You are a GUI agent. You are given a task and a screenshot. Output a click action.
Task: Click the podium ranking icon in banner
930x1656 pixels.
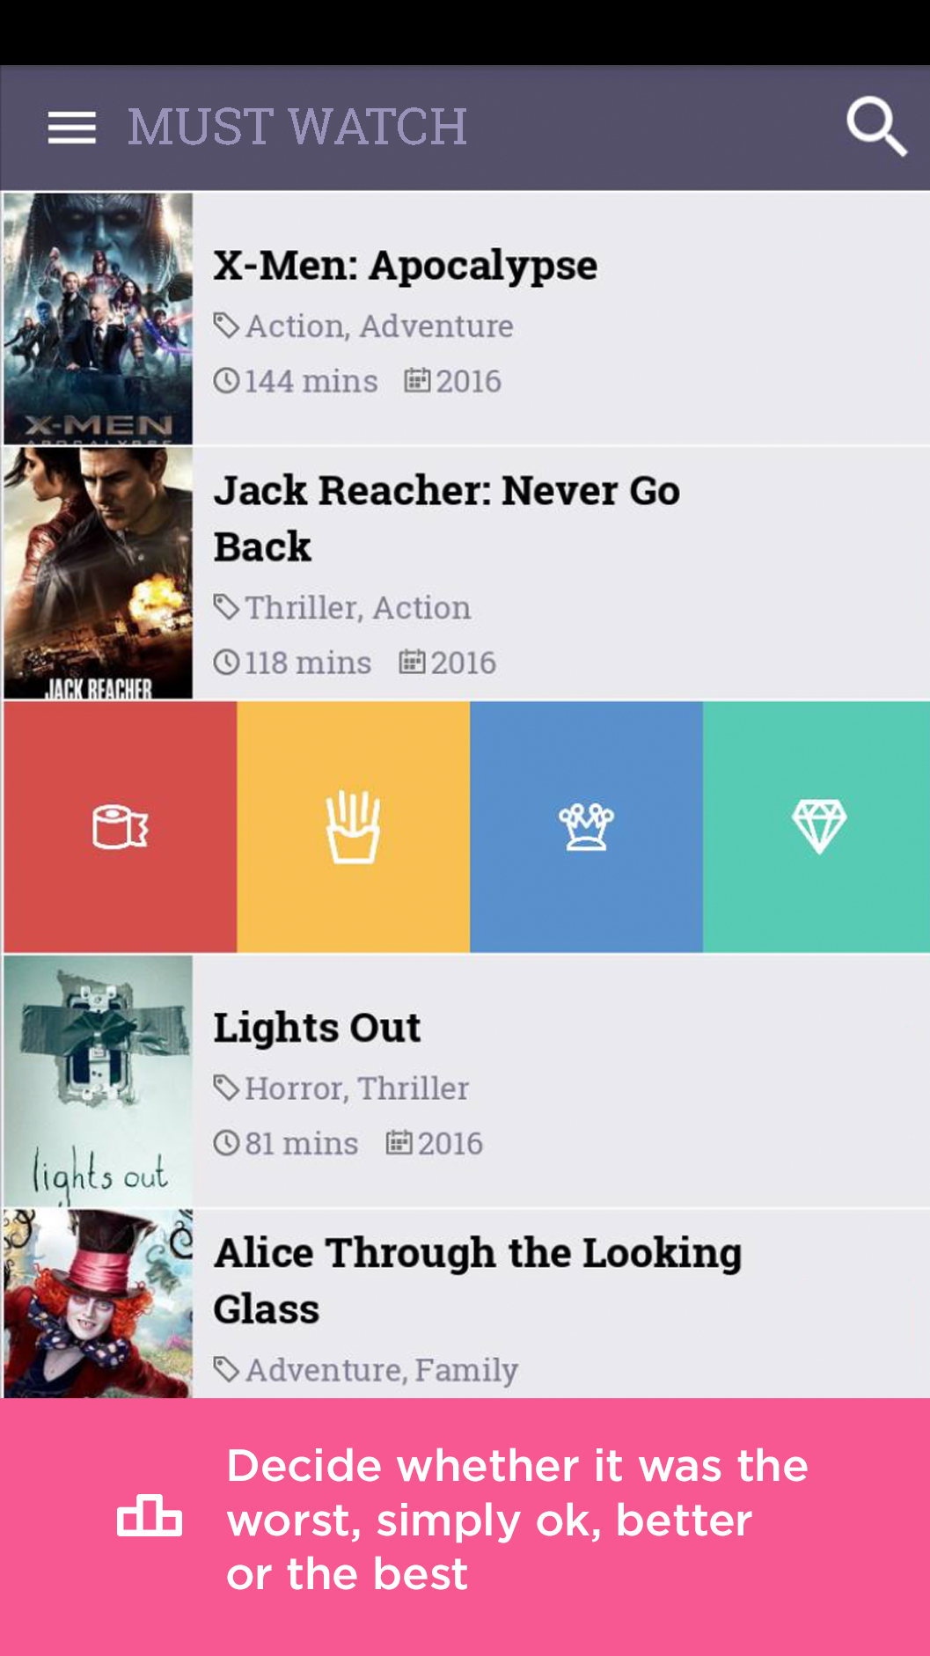(x=150, y=1517)
